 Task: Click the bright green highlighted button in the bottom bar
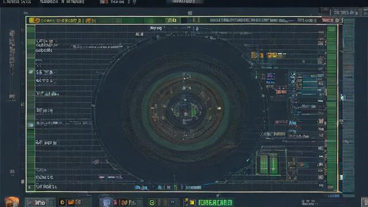[216, 202]
